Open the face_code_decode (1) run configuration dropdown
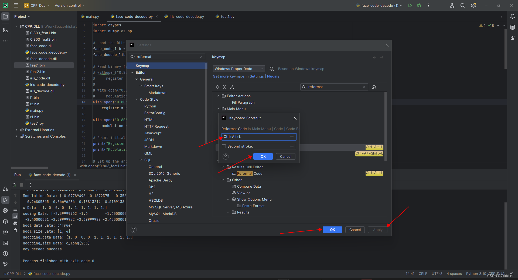518x280 pixels. [x=379, y=5]
